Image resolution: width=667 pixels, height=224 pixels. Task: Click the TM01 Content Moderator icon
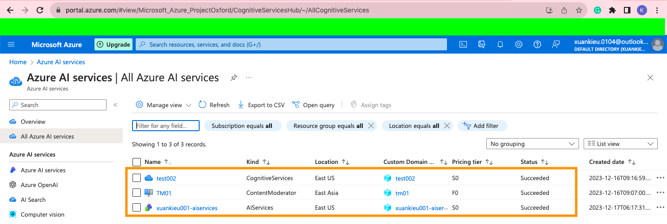(x=149, y=193)
